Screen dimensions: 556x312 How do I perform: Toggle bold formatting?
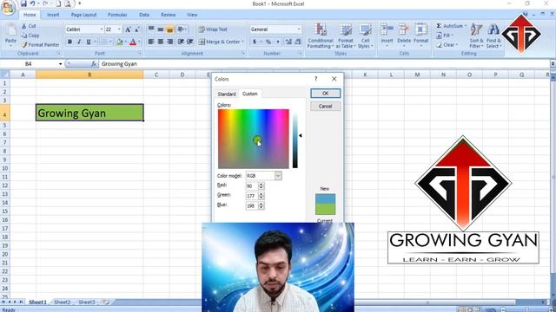pos(69,42)
